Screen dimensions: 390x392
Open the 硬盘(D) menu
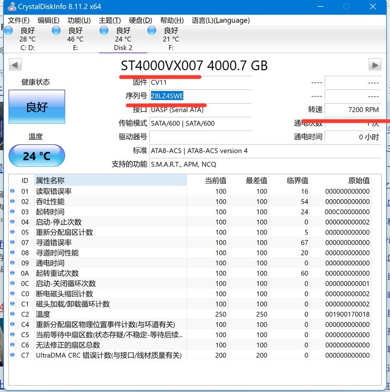point(140,20)
